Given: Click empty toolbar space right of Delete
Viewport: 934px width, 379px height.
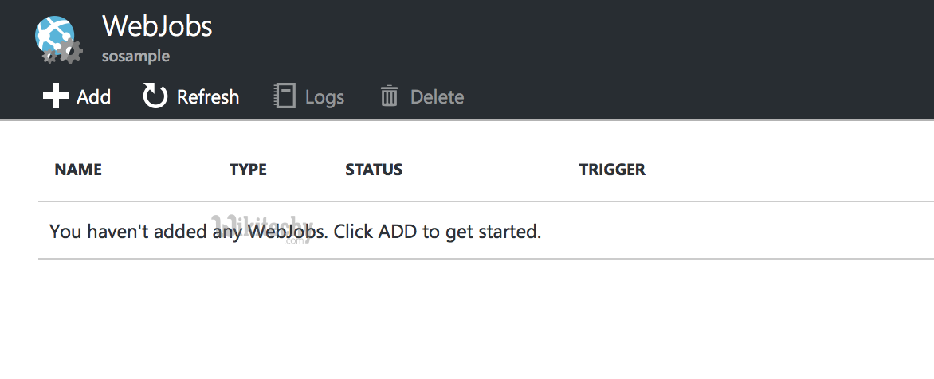Looking at the screenshot, I should pos(677,97).
